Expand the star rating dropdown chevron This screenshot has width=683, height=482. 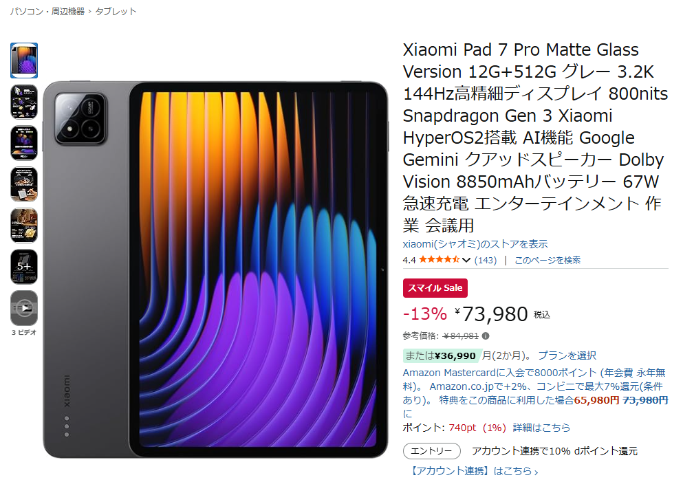(x=466, y=260)
